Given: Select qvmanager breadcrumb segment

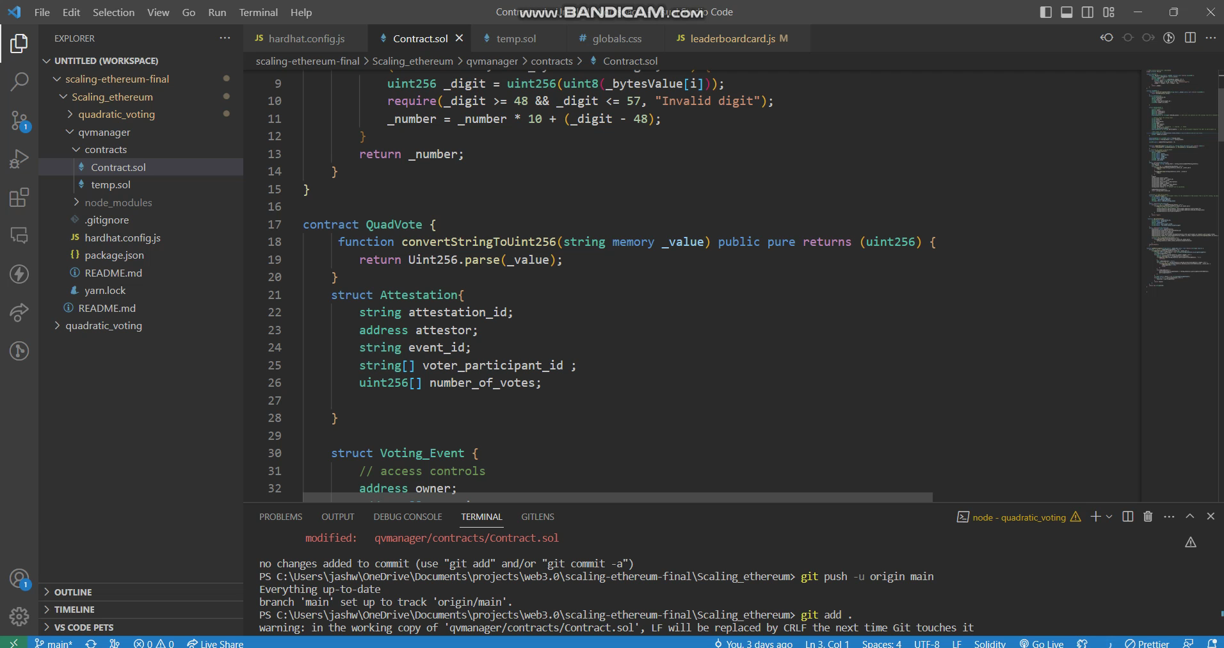Looking at the screenshot, I should click(492, 61).
